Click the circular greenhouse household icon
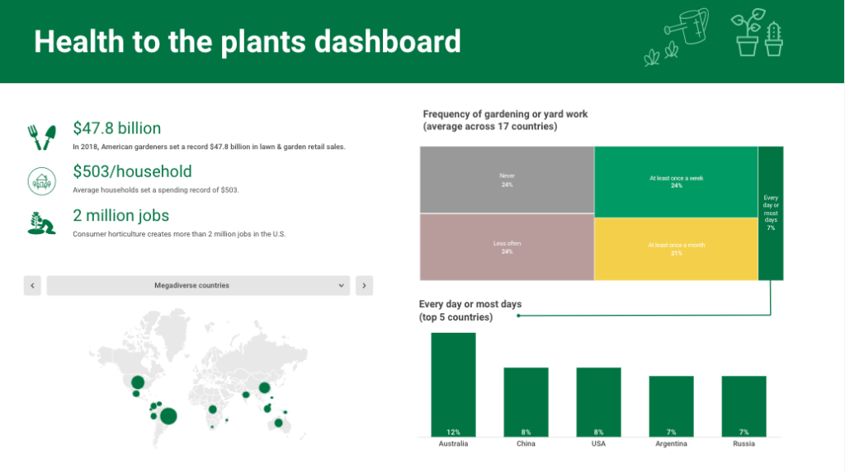This screenshot has width=845, height=473. coord(41,181)
